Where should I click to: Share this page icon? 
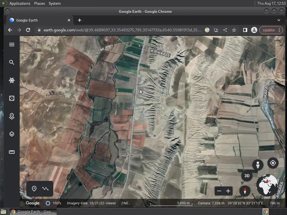[x=225, y=30]
